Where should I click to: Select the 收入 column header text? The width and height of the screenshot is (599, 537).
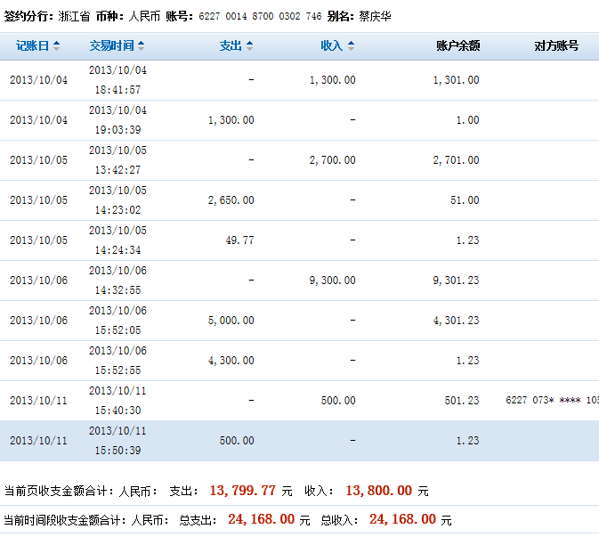(331, 45)
